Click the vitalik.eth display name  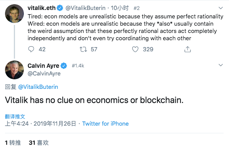pyautogui.click(x=42, y=8)
